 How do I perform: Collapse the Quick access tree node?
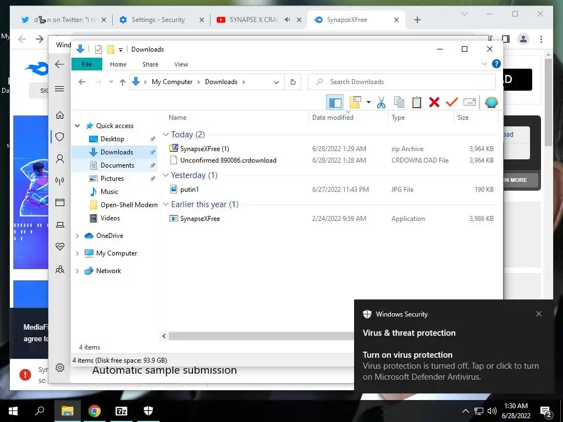point(77,126)
